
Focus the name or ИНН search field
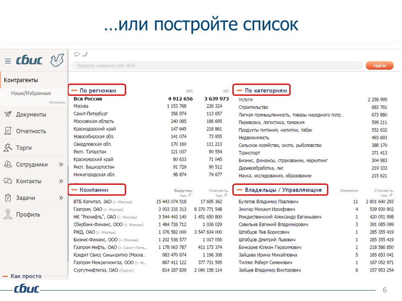217,66
